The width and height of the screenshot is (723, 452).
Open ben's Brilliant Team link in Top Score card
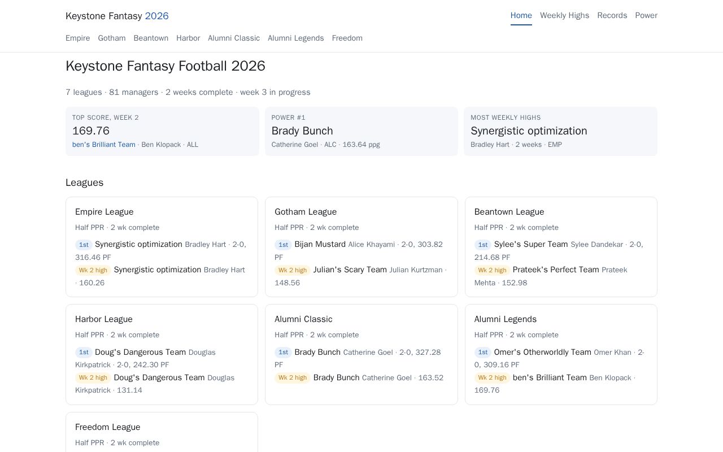click(x=104, y=145)
